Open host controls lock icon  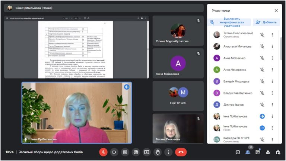pos(278,152)
